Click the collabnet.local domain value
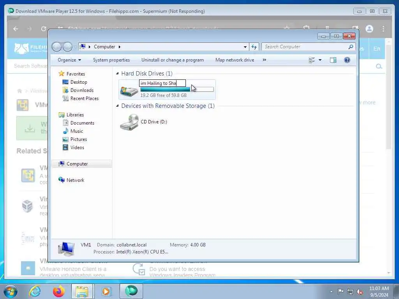This screenshot has width=399, height=299. point(132,245)
